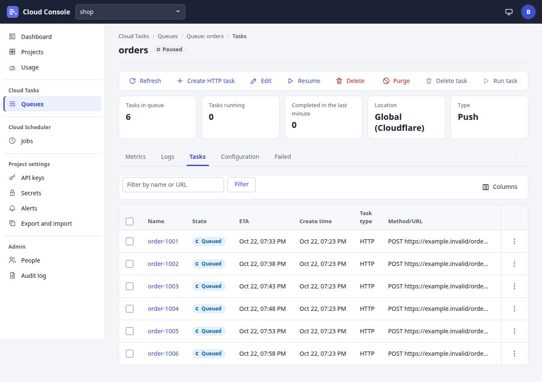Click the Cloud Console logo icon
The height and width of the screenshot is (382, 542).
click(x=13, y=12)
